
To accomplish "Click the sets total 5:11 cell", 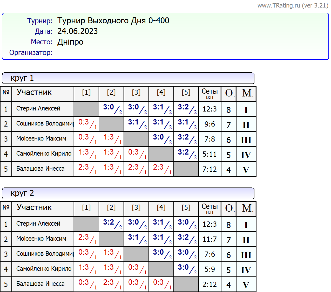I will click(x=210, y=154).
